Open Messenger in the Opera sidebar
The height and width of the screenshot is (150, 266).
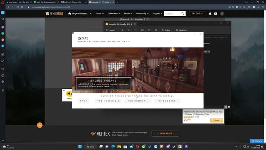pyautogui.click(x=3, y=27)
